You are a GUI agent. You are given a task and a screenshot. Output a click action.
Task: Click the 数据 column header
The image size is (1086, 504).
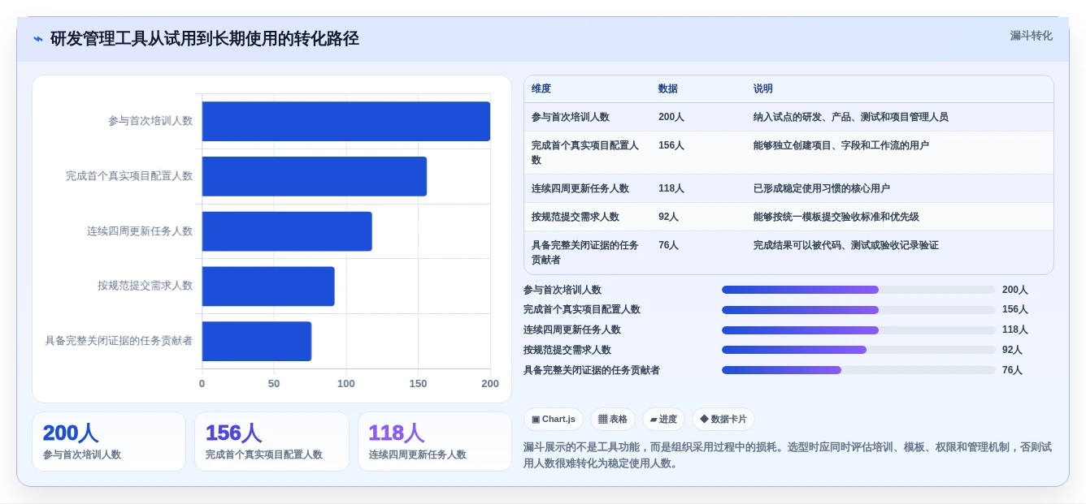pos(668,88)
